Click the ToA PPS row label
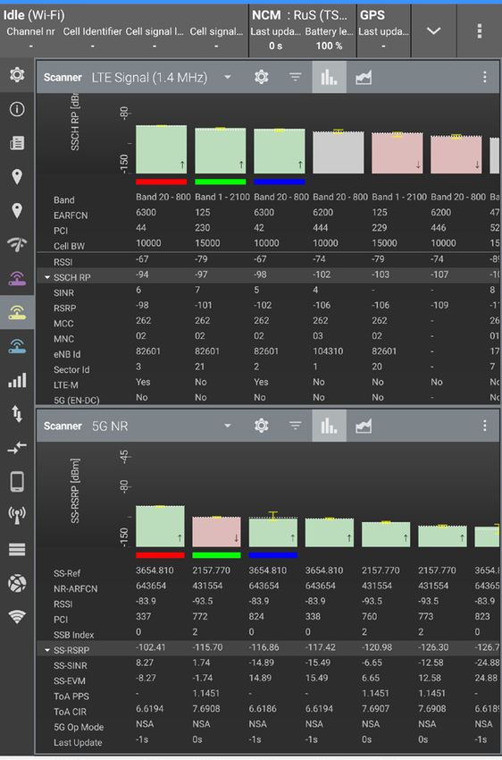The width and height of the screenshot is (502, 760). coord(71,697)
